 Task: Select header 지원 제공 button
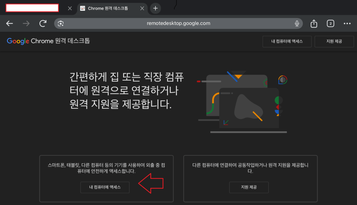click(x=334, y=41)
